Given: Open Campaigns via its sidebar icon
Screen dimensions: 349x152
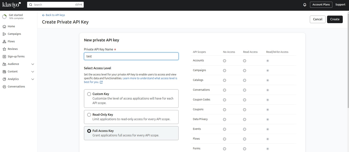Looking at the screenshot, I should [4, 34].
